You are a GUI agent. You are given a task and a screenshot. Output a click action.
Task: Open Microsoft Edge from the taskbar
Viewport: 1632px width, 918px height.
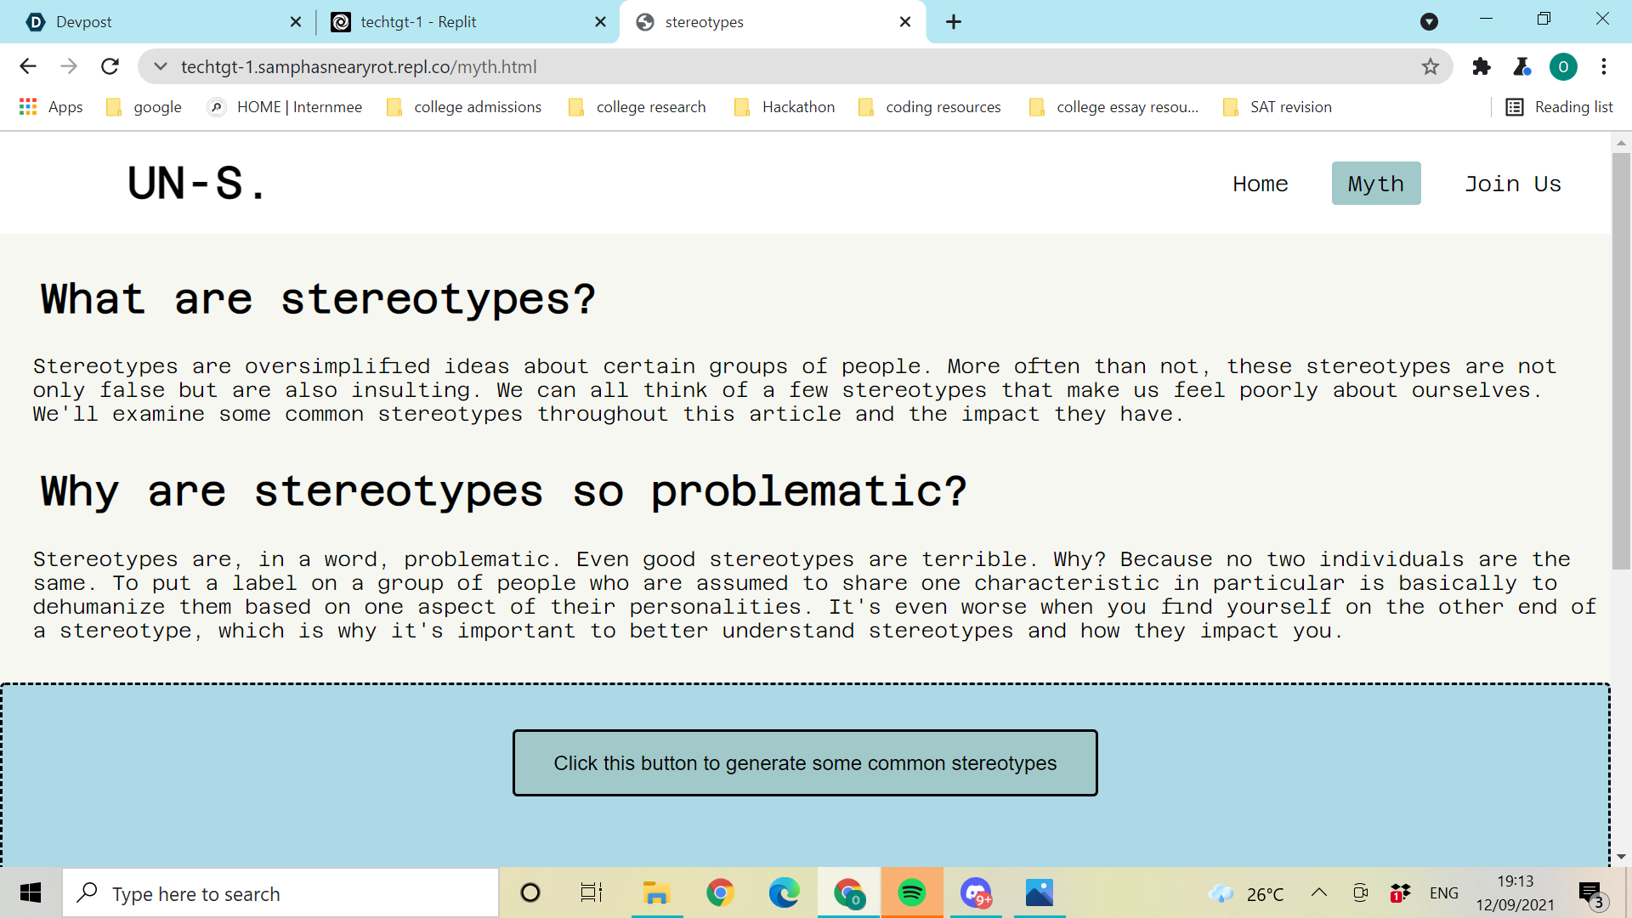coord(784,893)
